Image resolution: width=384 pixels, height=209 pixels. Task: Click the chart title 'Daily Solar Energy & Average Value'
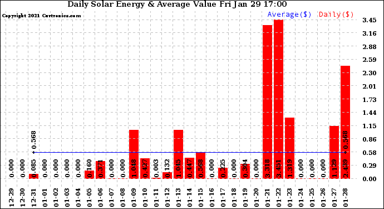[142, 4]
